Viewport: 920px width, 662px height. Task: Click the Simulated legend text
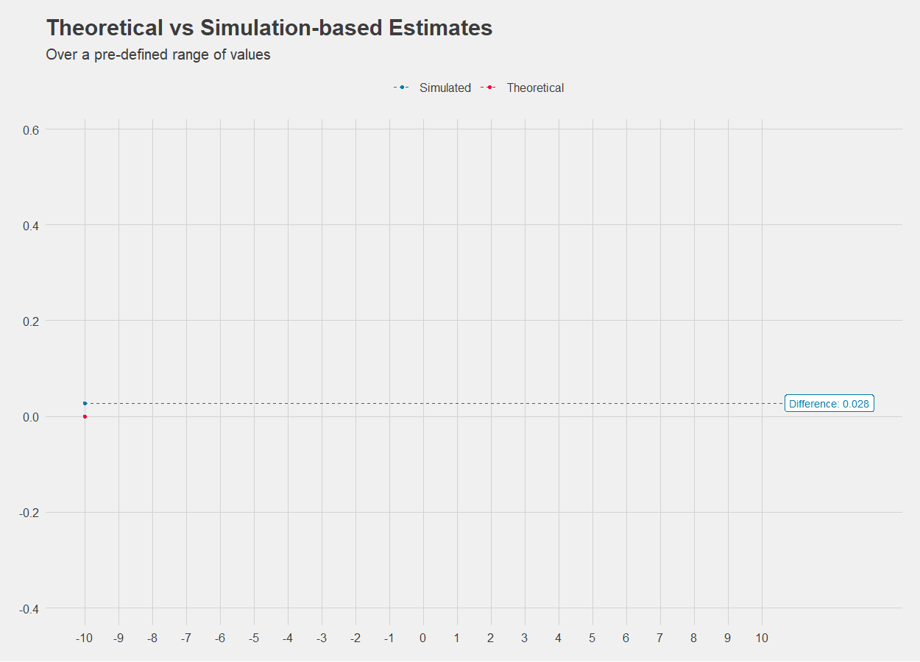[x=445, y=88]
